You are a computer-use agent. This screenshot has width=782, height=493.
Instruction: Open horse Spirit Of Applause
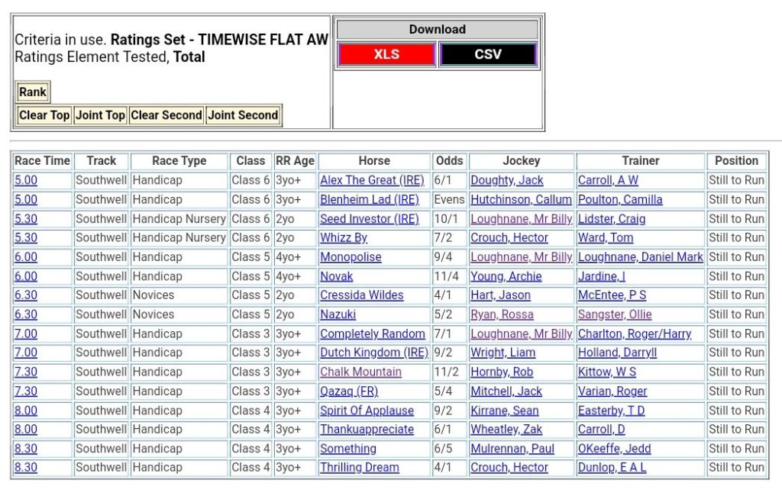pyautogui.click(x=367, y=410)
